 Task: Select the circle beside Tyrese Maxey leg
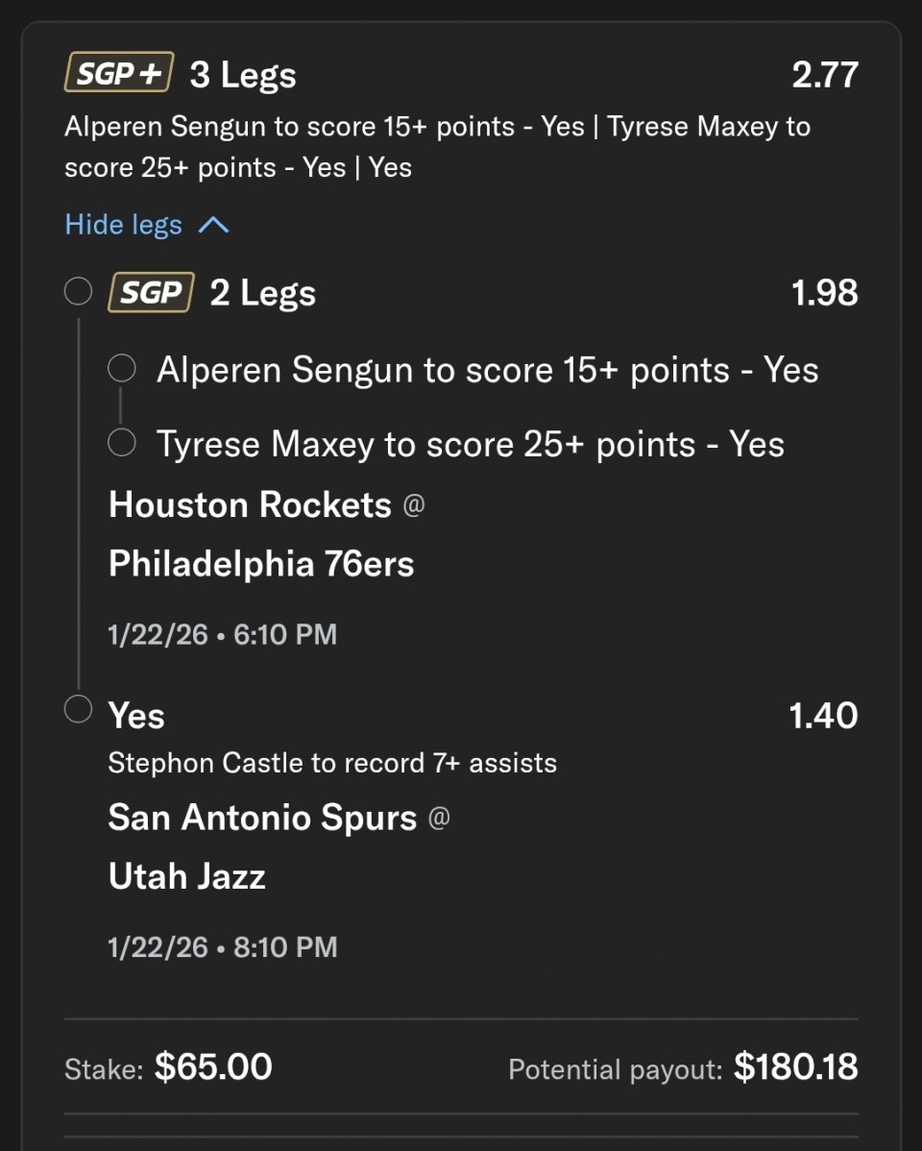pyautogui.click(x=122, y=443)
